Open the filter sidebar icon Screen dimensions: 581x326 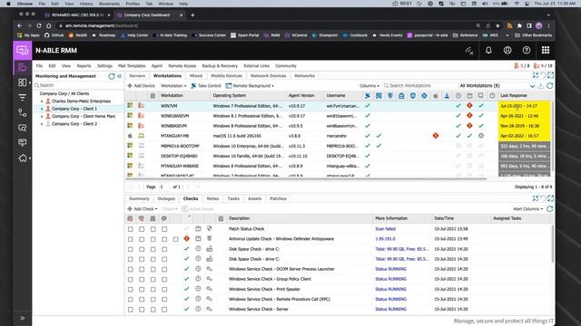[22, 98]
